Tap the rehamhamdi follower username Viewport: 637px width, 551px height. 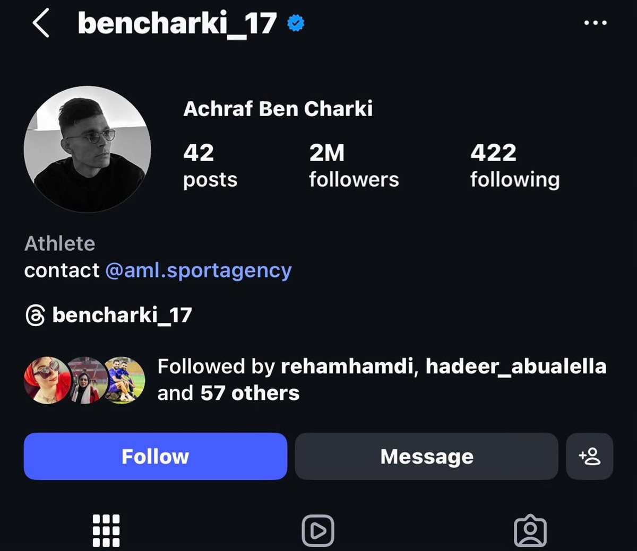[347, 366]
